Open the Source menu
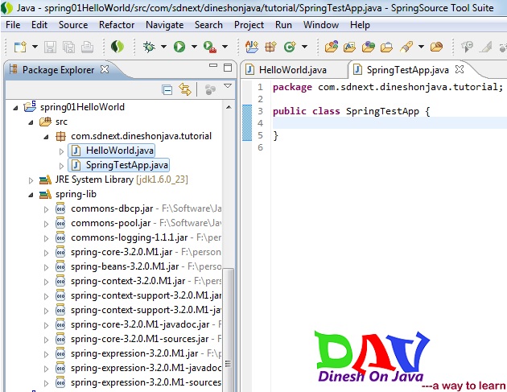 click(73, 25)
